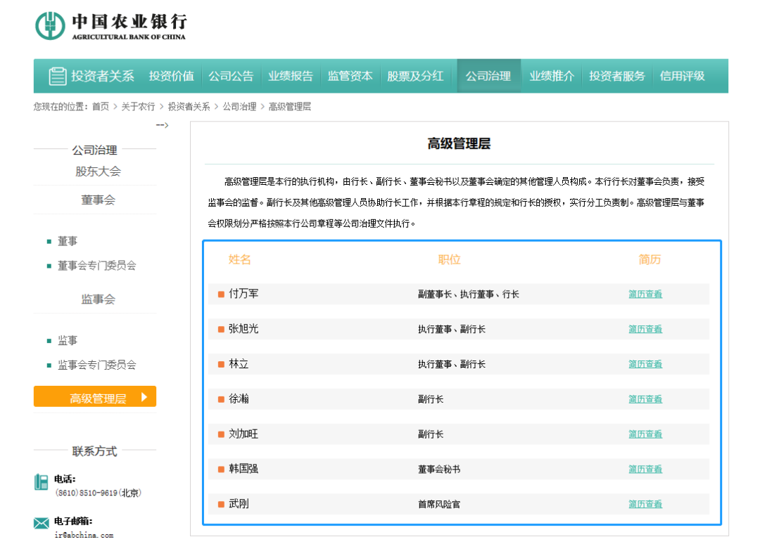This screenshot has height=558, width=760.
Task: Open the 信用评级 nav tab
Action: pos(682,76)
